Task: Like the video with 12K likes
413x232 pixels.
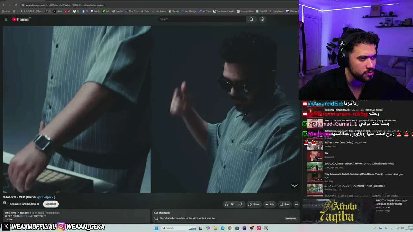Action: [229, 204]
